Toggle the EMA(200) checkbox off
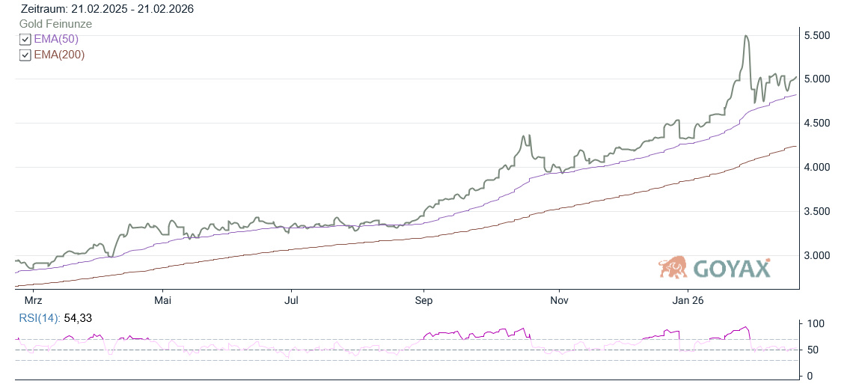 (25, 55)
